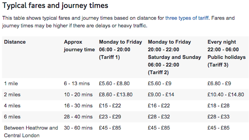Click the '6 - 13 mins' journey time

(x=77, y=84)
